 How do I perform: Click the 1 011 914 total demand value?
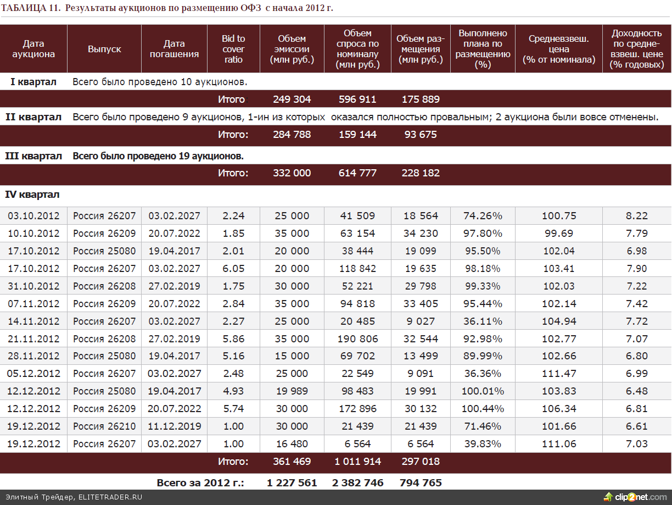pos(357,462)
